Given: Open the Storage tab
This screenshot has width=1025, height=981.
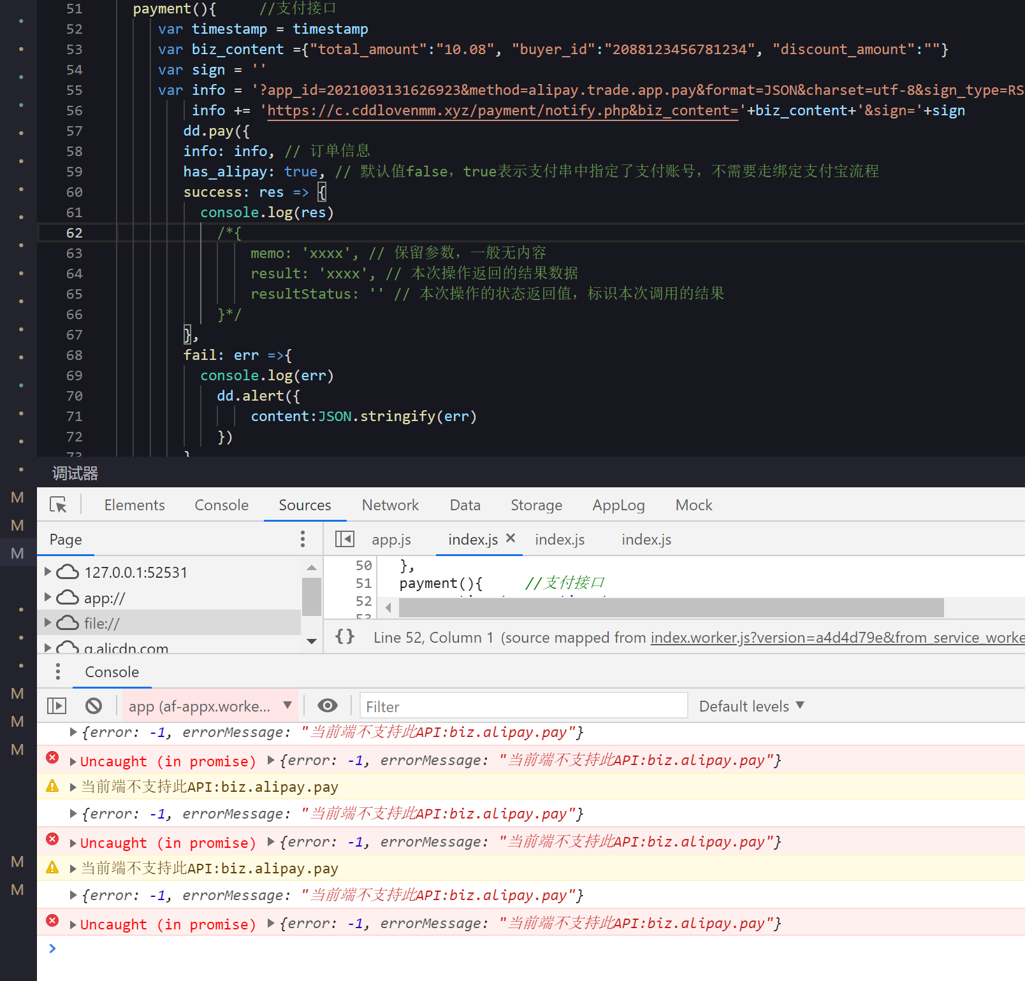Looking at the screenshot, I should [536, 505].
